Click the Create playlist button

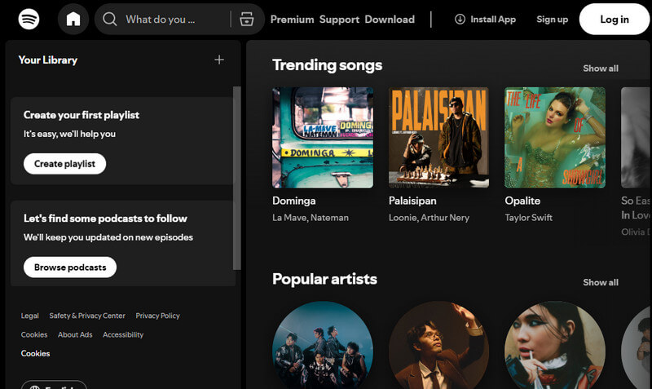coord(65,164)
